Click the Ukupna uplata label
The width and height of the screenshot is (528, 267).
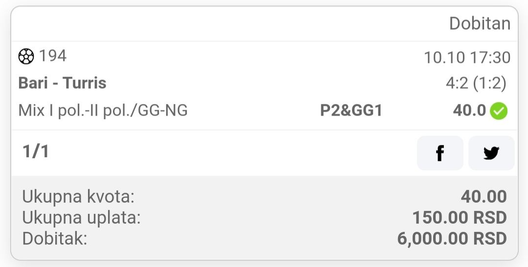81,218
